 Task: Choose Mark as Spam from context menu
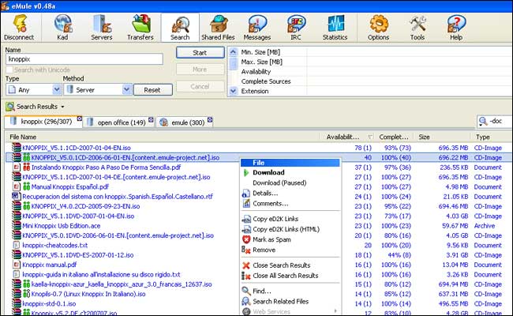[274, 239]
